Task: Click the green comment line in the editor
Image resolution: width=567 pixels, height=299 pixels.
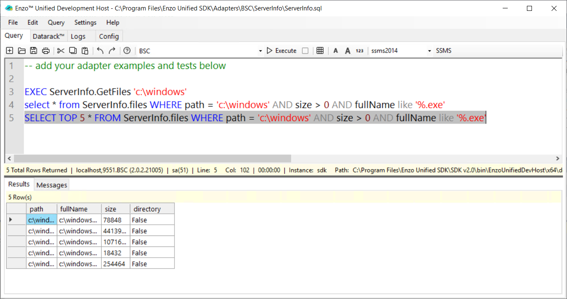Action: (125, 66)
